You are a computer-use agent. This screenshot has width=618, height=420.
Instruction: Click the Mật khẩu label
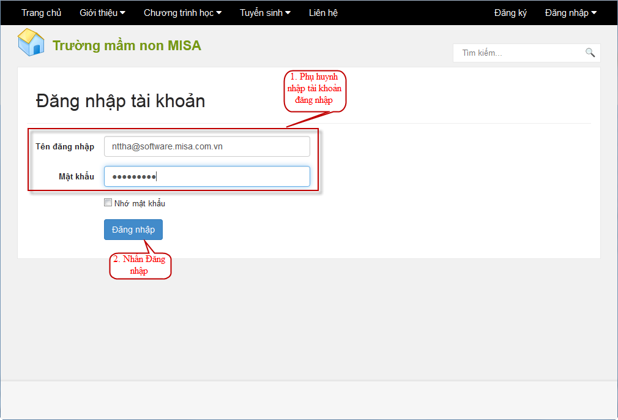tap(76, 177)
